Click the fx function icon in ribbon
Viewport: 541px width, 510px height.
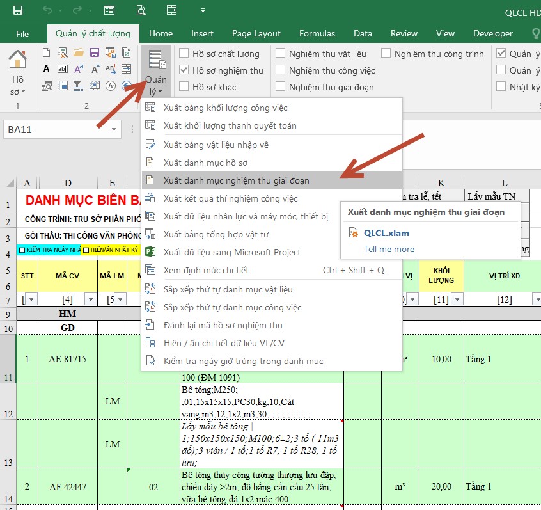click(111, 84)
